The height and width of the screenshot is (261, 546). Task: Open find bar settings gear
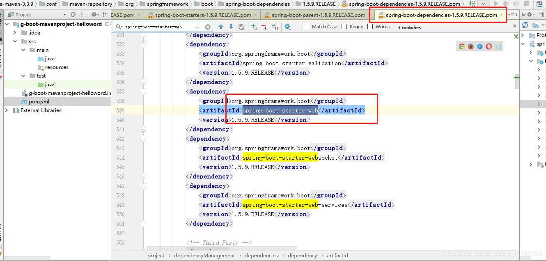(288, 27)
